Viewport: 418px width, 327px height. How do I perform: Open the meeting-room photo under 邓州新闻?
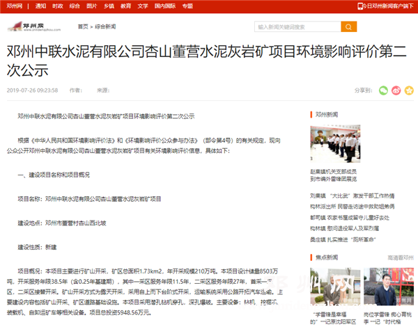(x=335, y=143)
